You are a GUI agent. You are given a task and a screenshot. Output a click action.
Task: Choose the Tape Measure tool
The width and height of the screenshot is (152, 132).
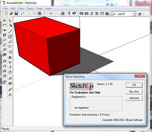point(10,78)
